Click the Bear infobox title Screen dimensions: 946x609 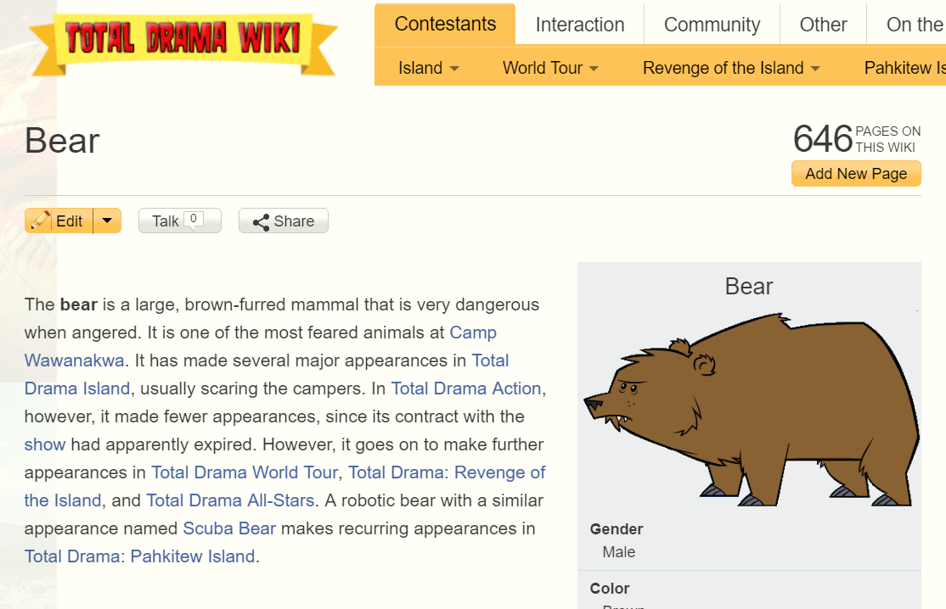(749, 286)
